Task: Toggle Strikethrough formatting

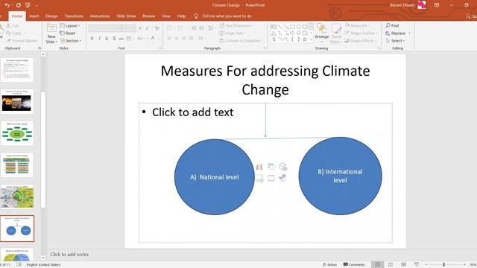Action: click(121, 38)
